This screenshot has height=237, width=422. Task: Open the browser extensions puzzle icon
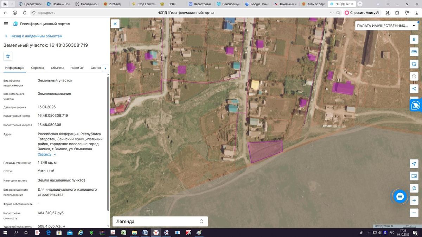tap(397, 13)
